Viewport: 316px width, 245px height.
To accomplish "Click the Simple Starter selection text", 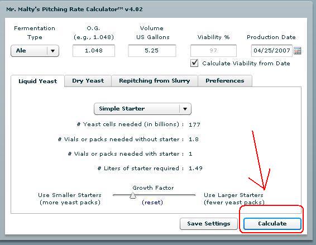I will click(122, 109).
